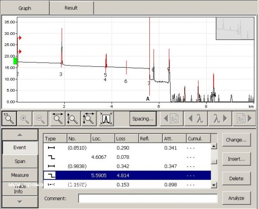Click the Comment text field
Screen dimensions: 259x209
point(148,199)
